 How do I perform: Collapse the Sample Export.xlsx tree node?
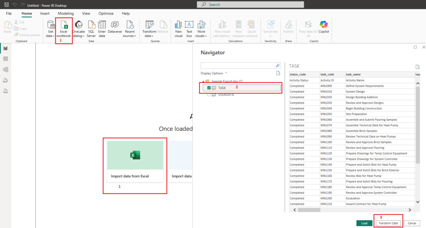click(203, 81)
